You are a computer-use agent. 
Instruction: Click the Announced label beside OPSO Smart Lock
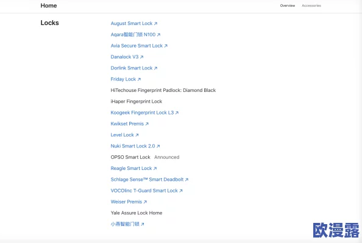(167, 157)
